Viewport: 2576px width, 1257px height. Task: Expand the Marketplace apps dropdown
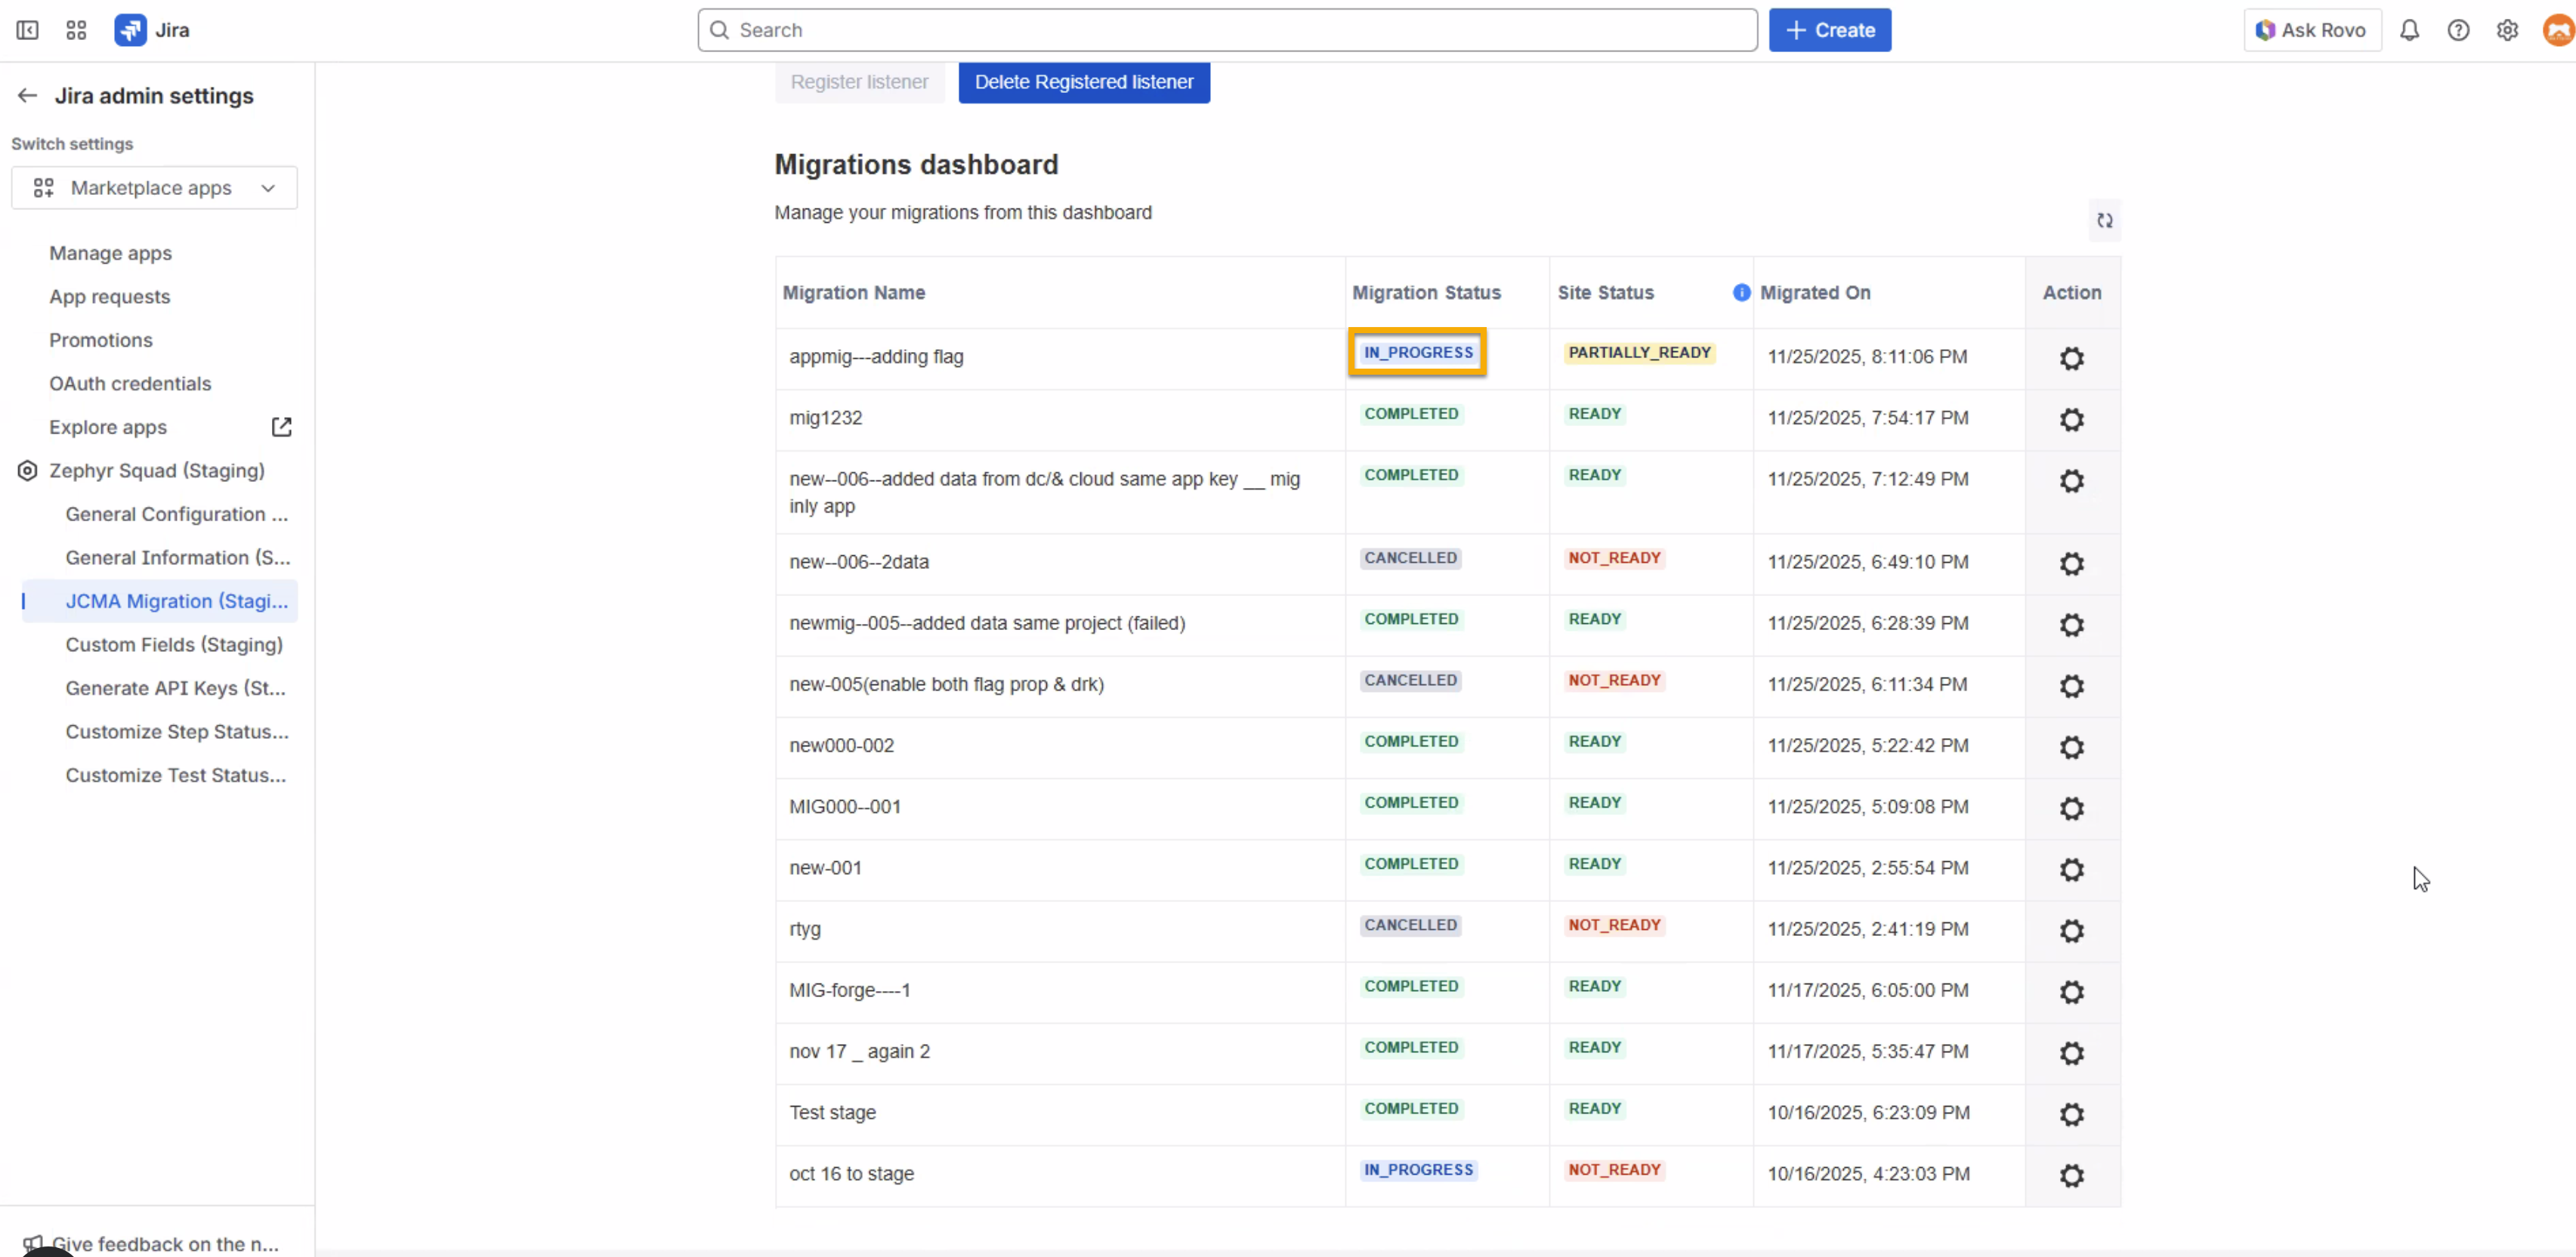[154, 188]
